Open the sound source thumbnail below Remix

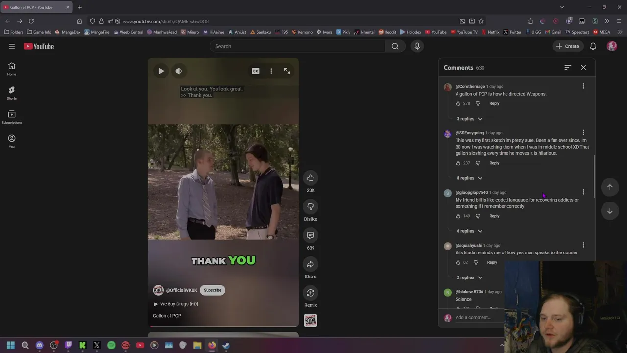[311, 320]
